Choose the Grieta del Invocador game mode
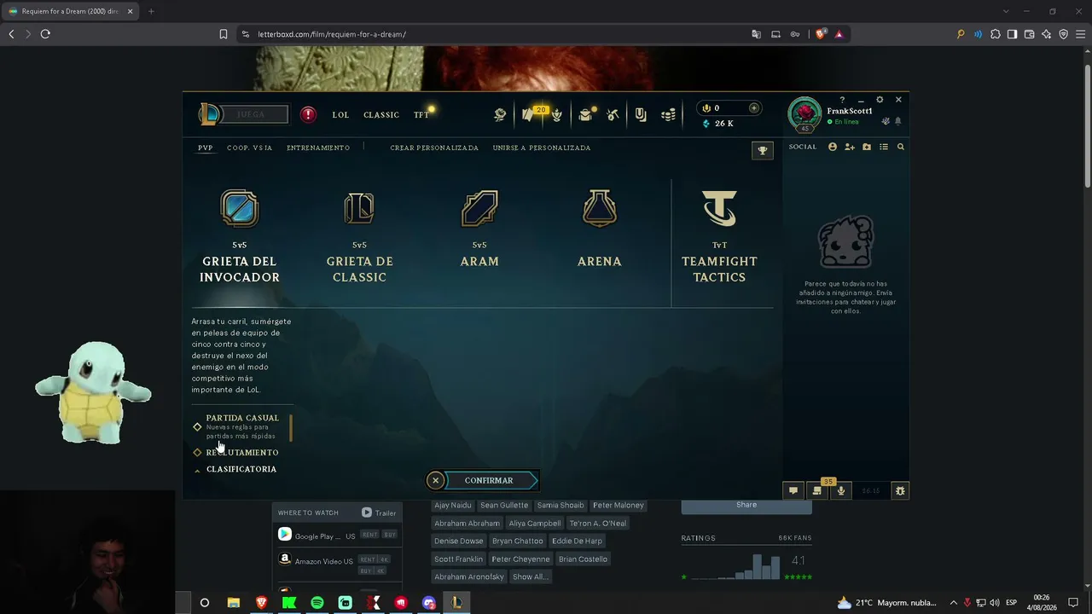Image resolution: width=1092 pixels, height=614 pixels. (x=240, y=237)
